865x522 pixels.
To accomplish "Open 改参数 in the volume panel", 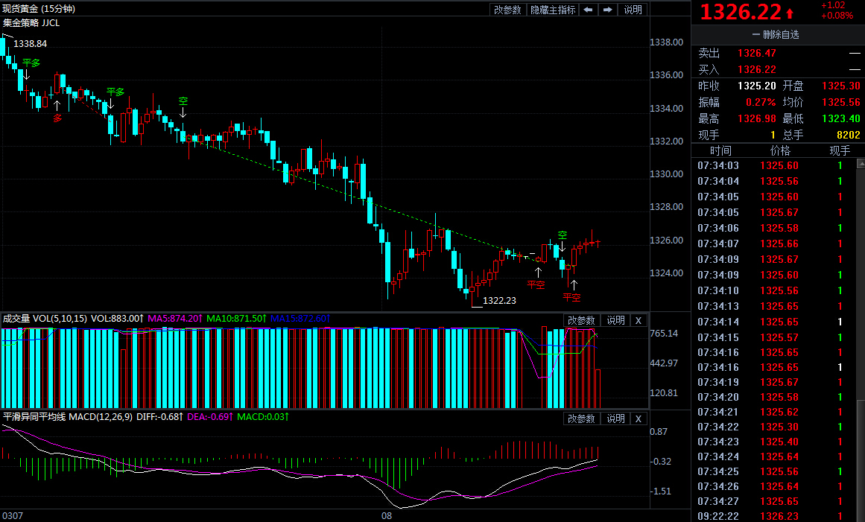I will 581,320.
